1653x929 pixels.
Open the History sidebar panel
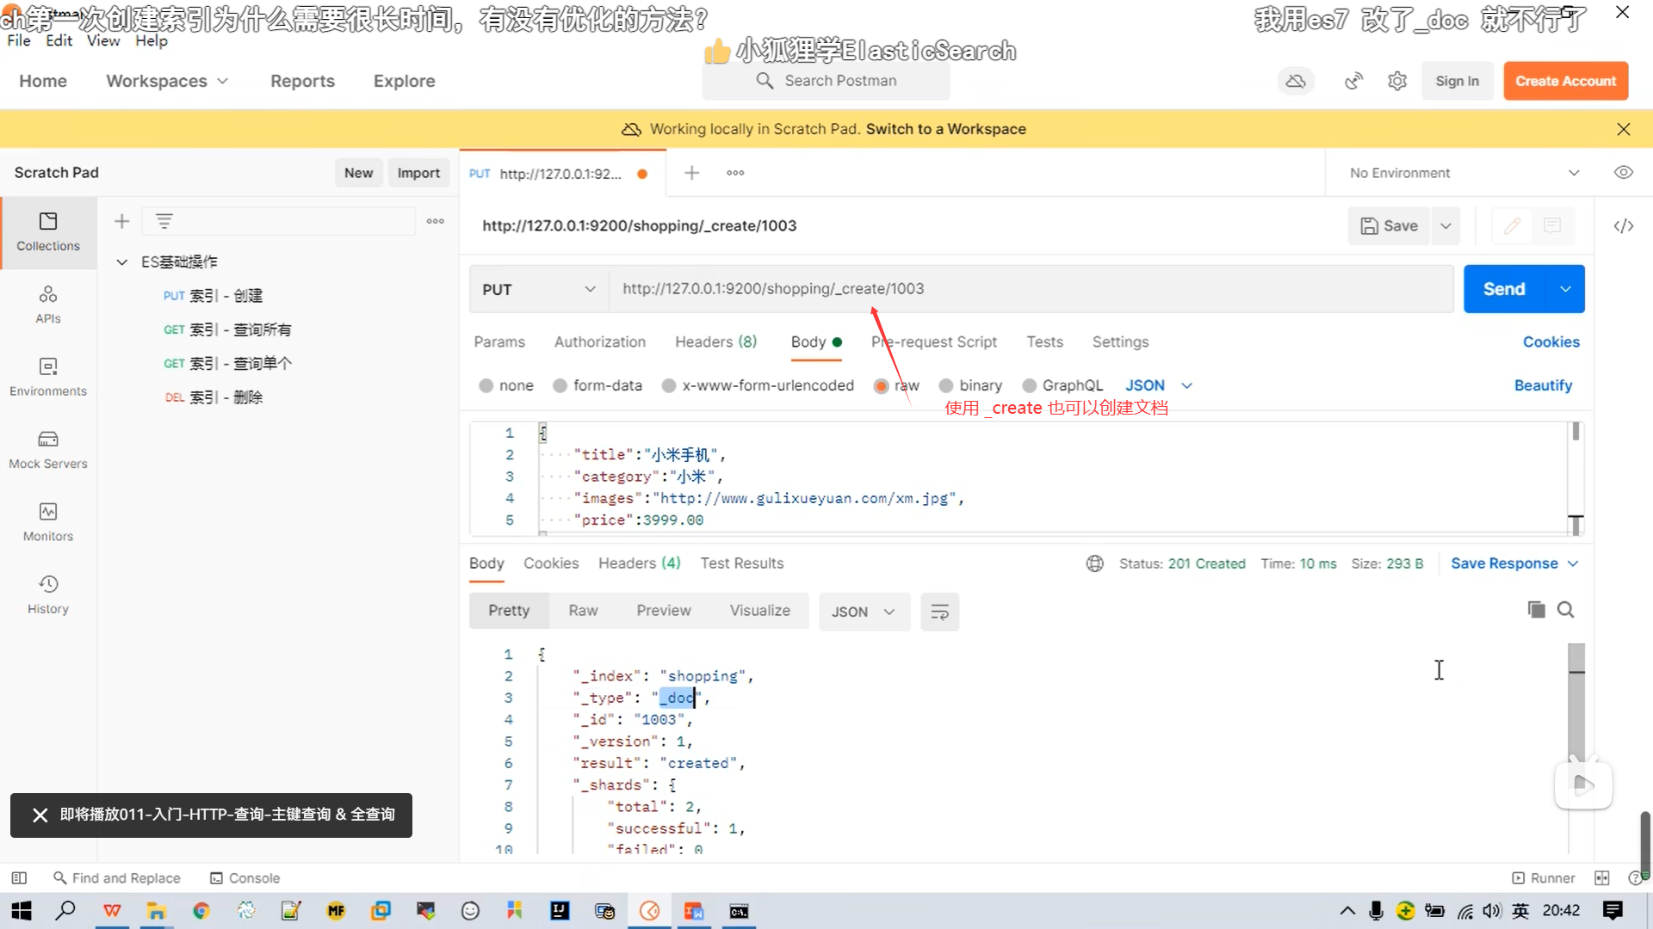48,594
